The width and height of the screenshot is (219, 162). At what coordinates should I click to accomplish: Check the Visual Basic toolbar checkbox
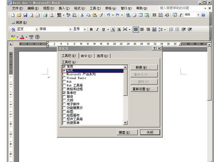point(64,78)
